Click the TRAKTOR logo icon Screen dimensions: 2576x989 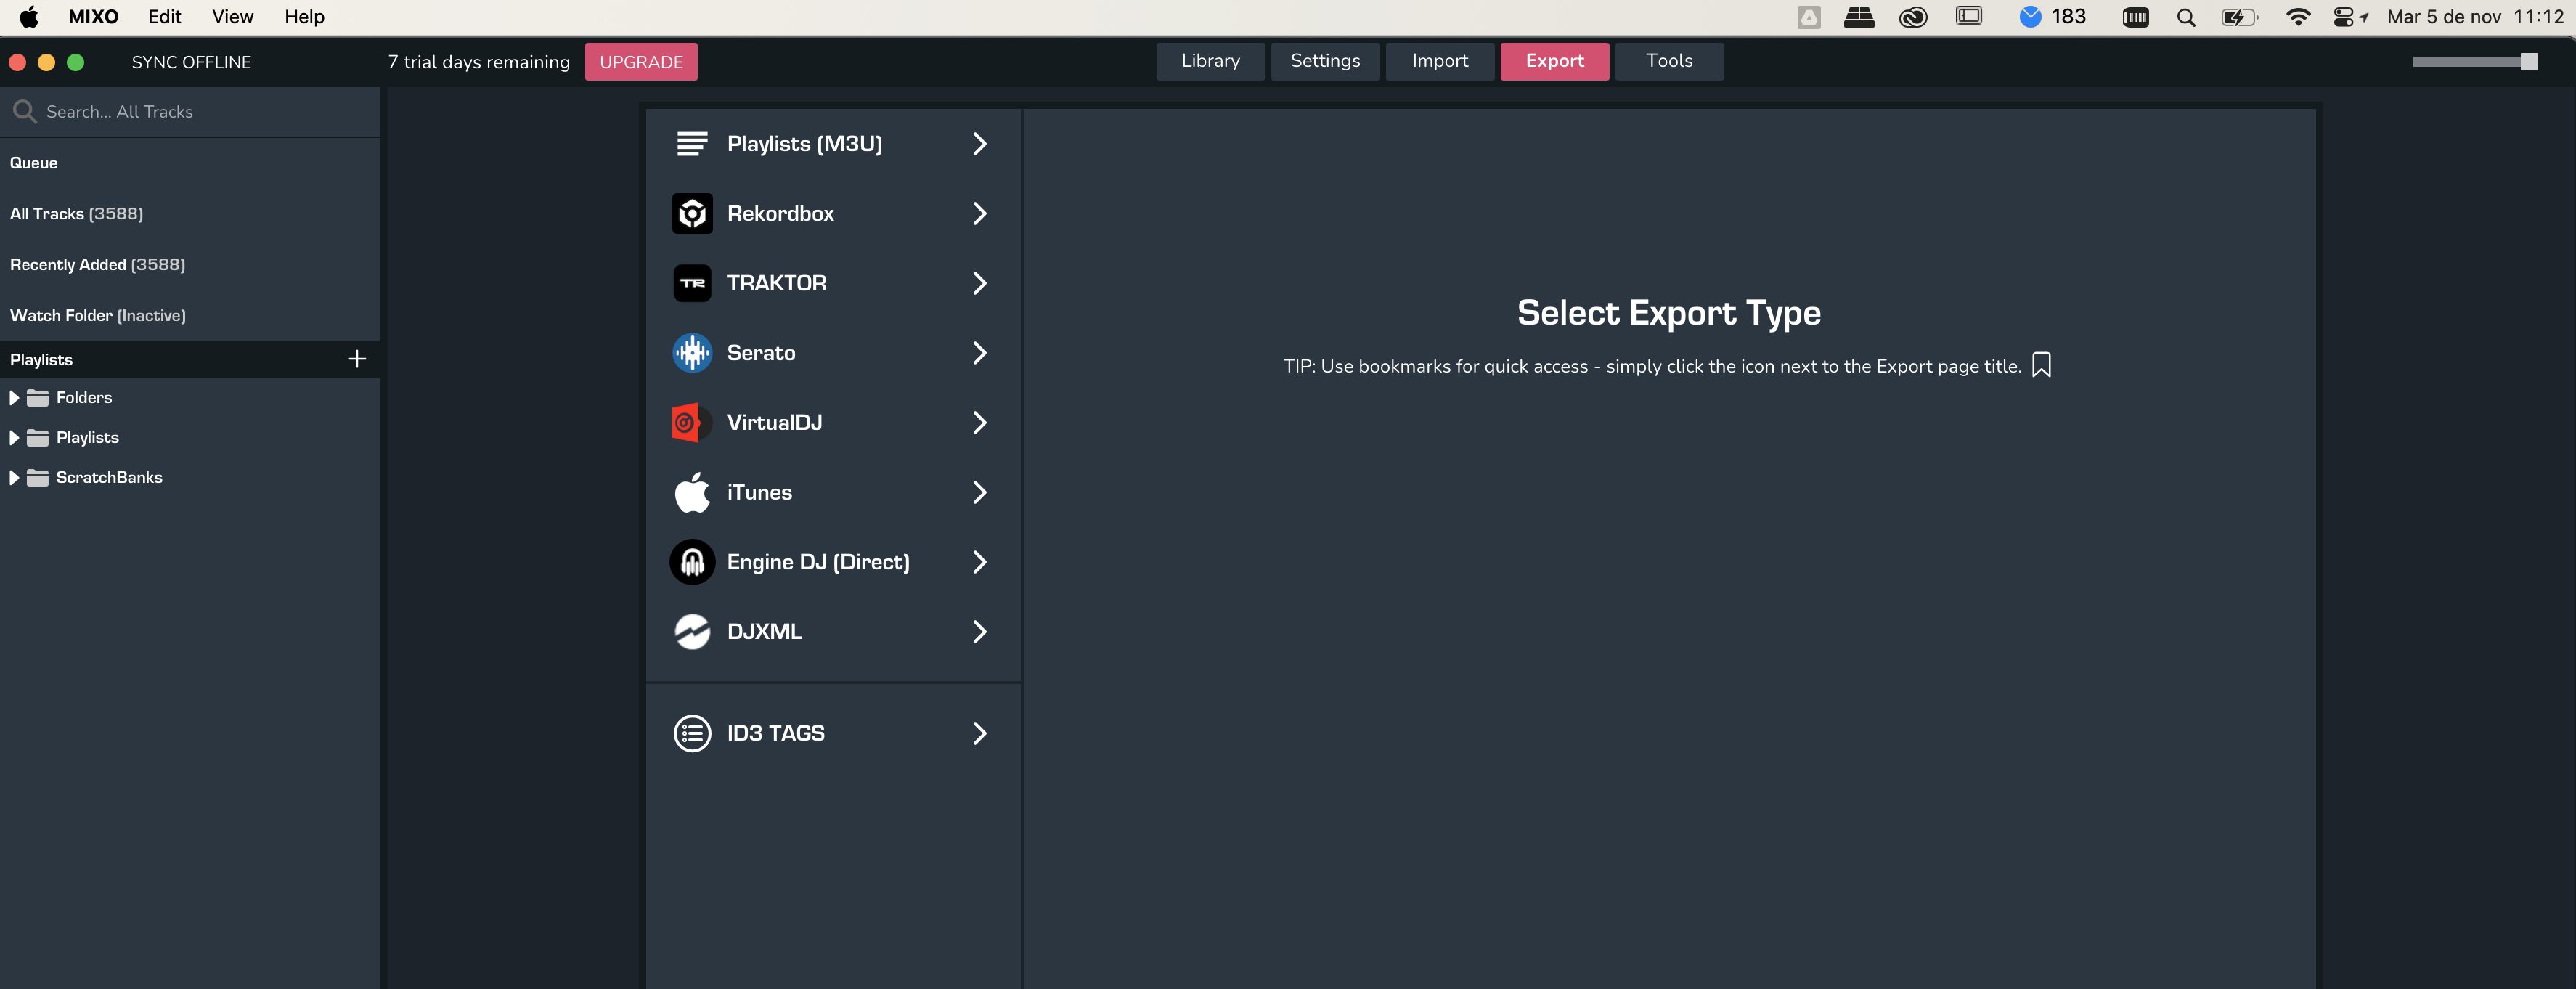[692, 283]
